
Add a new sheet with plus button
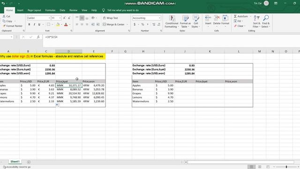pos(29,162)
